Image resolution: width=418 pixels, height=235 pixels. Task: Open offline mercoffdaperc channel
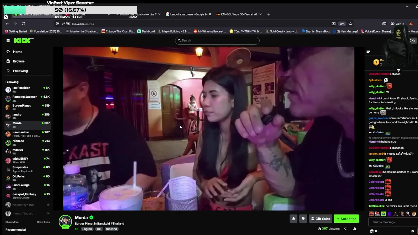click(27, 213)
